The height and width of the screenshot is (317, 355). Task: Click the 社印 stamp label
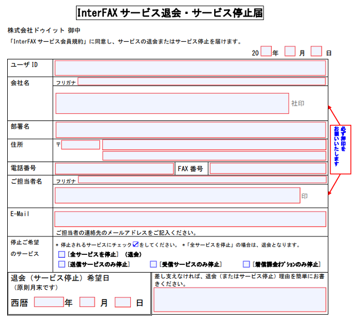298,104
